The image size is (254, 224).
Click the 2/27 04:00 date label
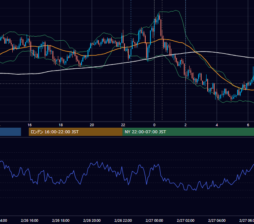(x=217, y=220)
